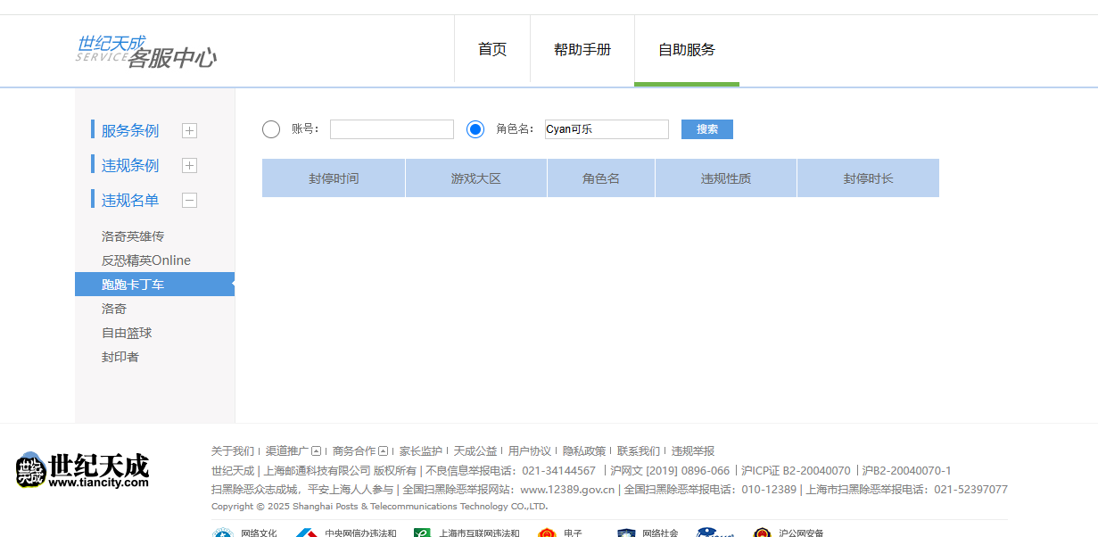Select 自由篮球 in the game list
The width and height of the screenshot is (1098, 537).
point(127,333)
